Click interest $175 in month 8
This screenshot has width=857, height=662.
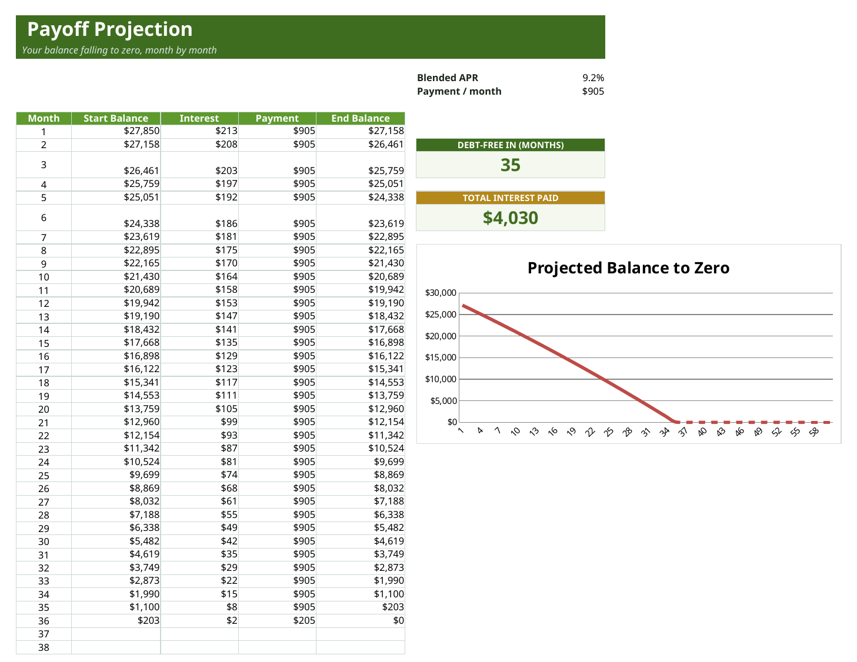click(x=199, y=250)
